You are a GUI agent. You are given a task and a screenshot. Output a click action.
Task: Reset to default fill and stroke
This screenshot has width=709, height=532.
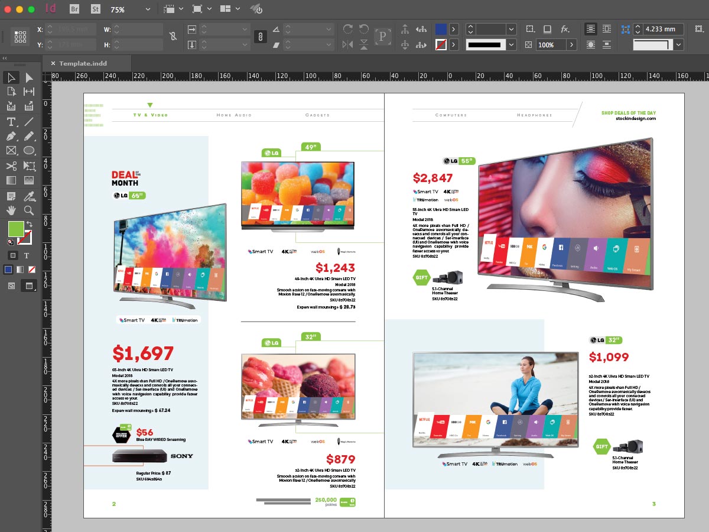coord(11,242)
